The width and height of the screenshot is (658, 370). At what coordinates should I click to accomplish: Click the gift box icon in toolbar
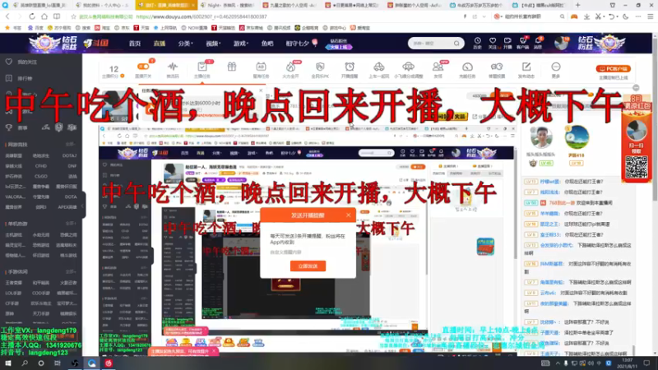point(232,67)
